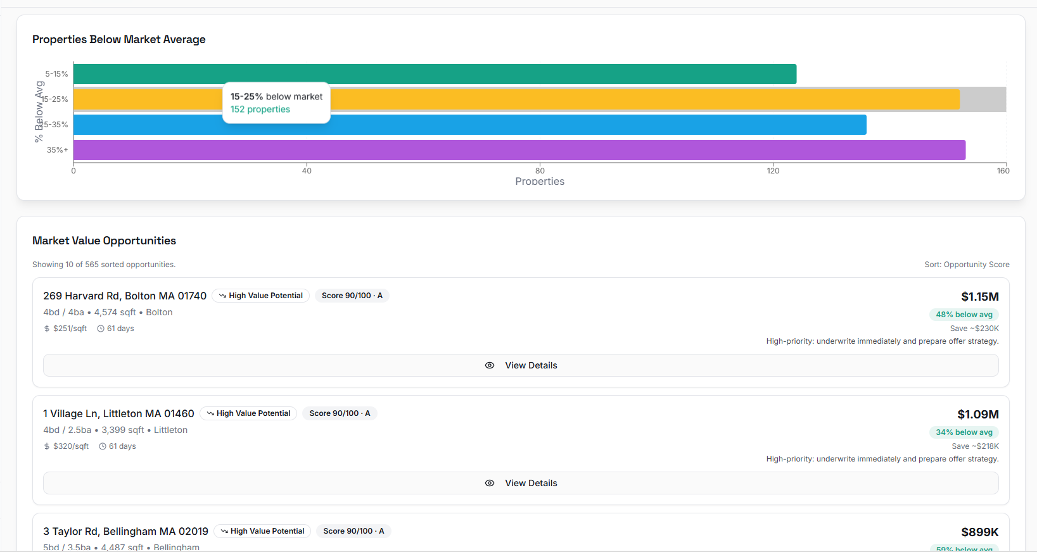Click the purple 35%+ bar in chart
Viewport: 1037px width, 552px height.
[x=519, y=150]
